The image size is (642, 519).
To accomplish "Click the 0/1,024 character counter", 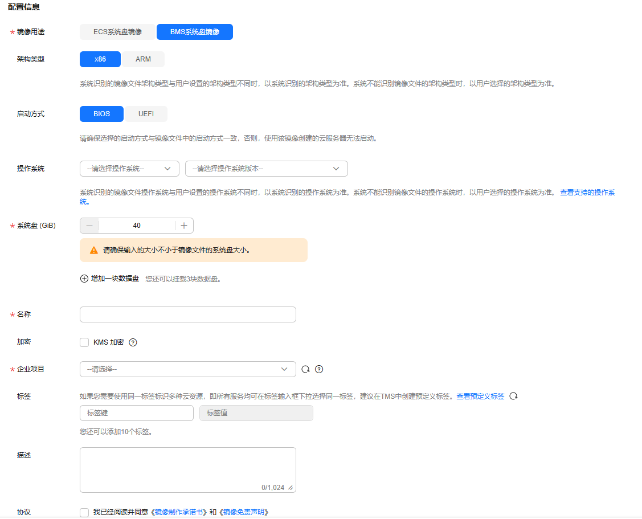I will [273, 488].
